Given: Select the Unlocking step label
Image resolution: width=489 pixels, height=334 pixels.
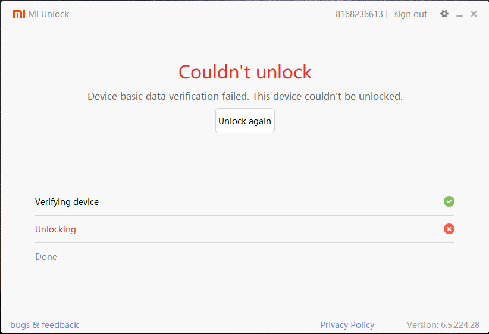Looking at the screenshot, I should point(55,229).
